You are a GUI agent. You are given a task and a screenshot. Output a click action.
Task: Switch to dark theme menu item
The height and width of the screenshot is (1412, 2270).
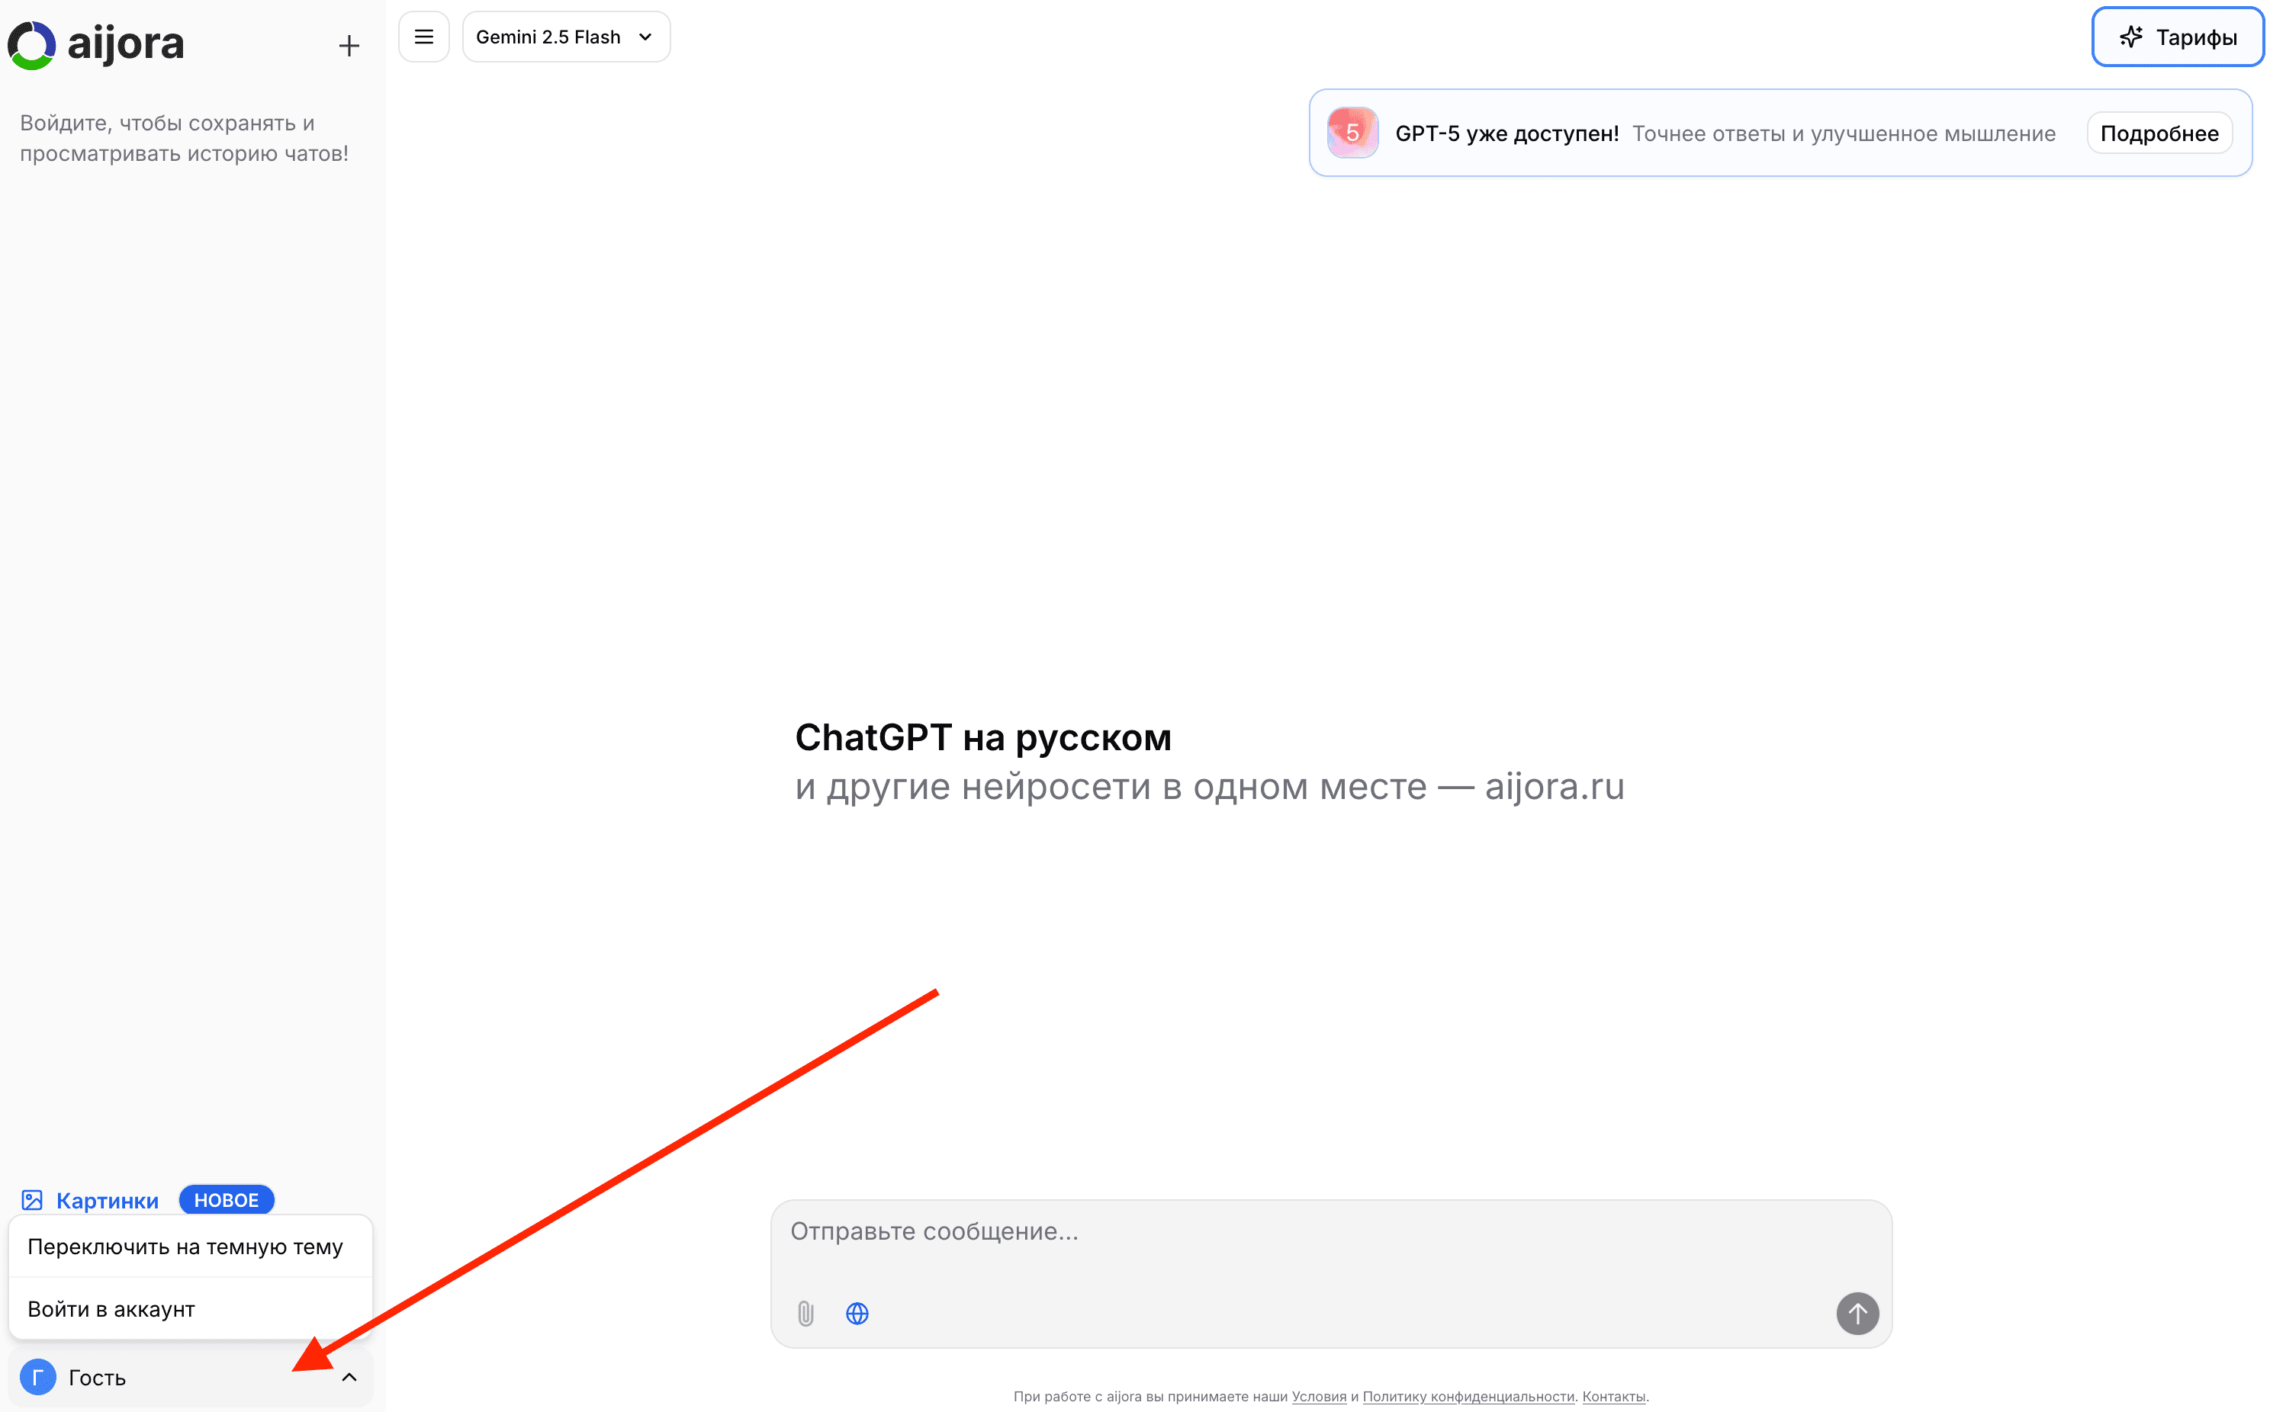(185, 1247)
